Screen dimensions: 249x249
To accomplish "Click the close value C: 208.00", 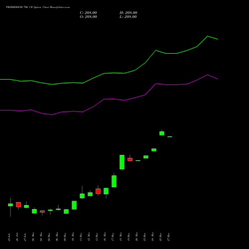I will 88,13.
